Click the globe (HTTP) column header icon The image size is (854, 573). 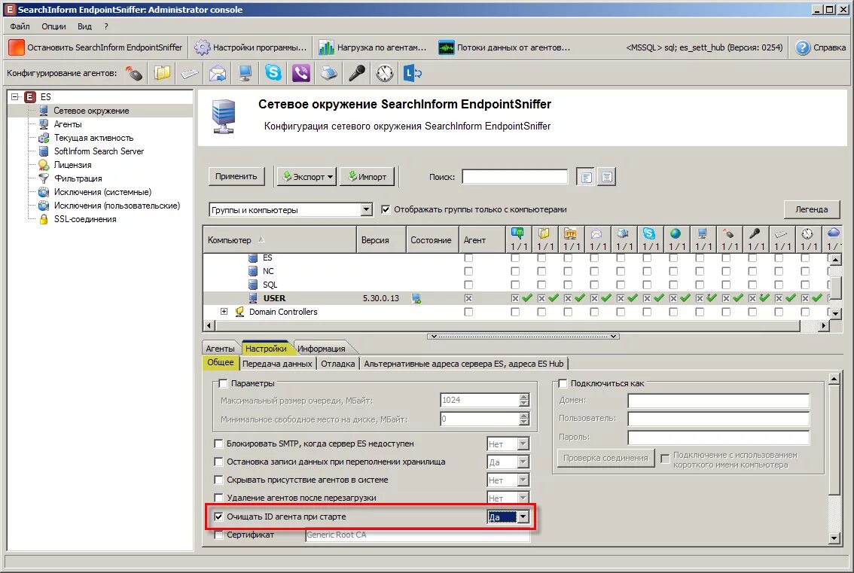tap(676, 233)
